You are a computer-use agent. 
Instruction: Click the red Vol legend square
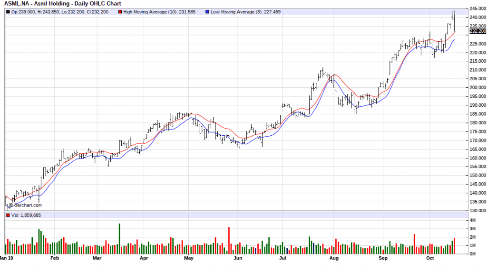[7, 216]
